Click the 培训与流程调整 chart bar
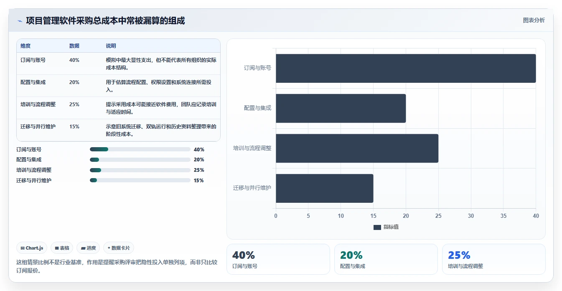This screenshot has width=562, height=291. 357,148
